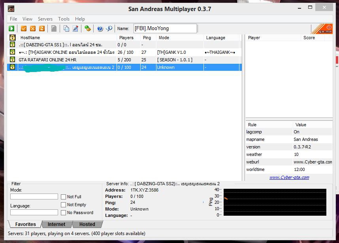
Task: Click the Score column header
Action: [x=313, y=38]
